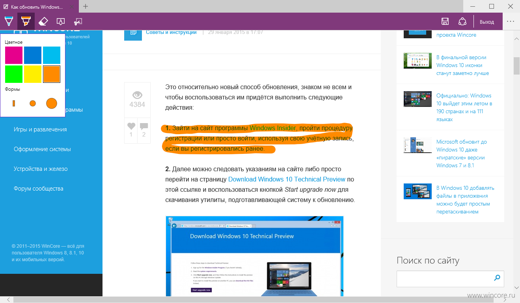Open Download Windows 10 Technical Preview link
Screen dimensions: 520x303
287,179
